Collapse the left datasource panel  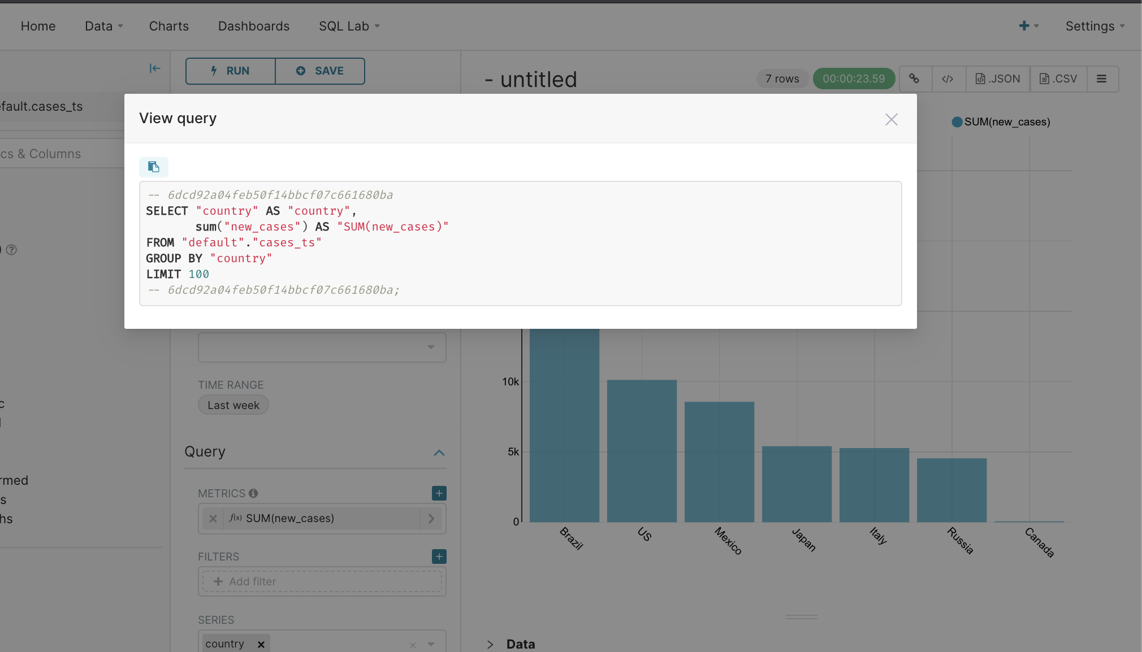(x=154, y=68)
